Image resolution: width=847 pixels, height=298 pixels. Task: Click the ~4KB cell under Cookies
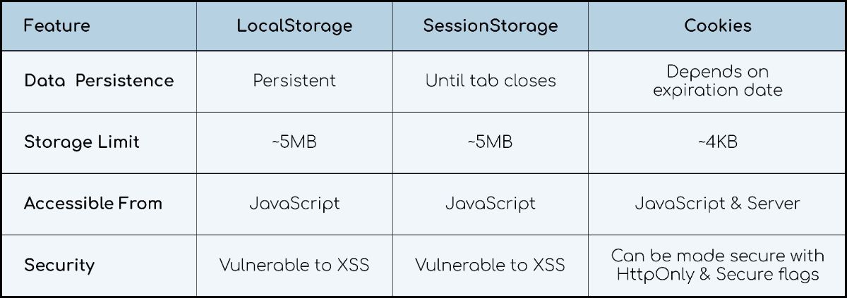(718, 142)
